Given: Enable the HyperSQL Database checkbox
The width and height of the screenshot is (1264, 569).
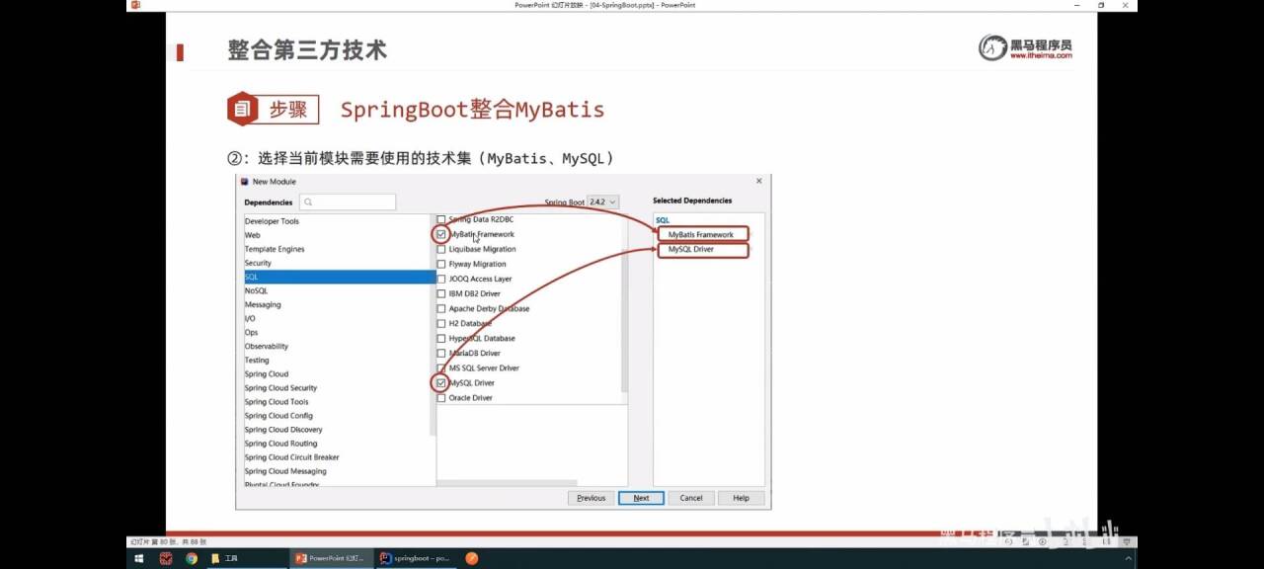Looking at the screenshot, I should coord(441,338).
